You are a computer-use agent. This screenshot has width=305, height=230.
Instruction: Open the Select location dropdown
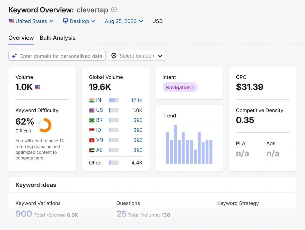(137, 56)
